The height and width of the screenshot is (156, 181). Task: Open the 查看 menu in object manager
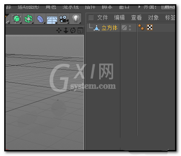(136, 17)
